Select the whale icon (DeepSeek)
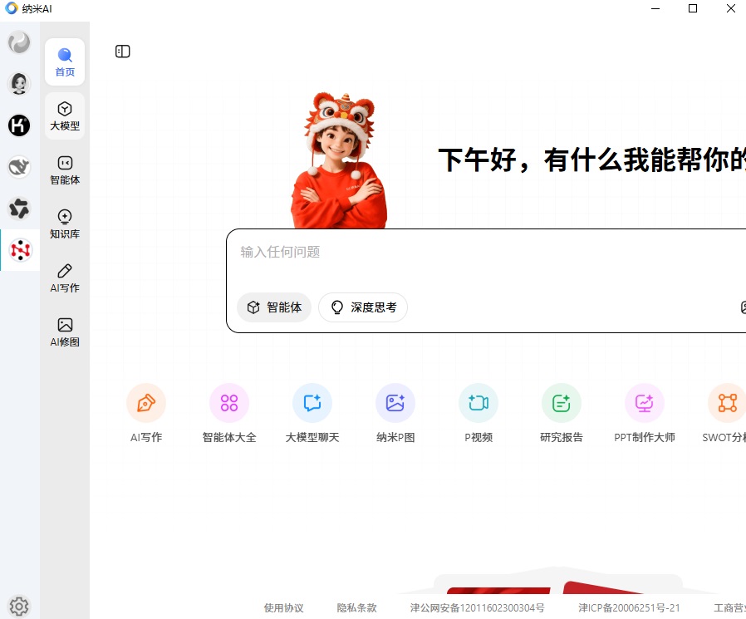 (19, 167)
